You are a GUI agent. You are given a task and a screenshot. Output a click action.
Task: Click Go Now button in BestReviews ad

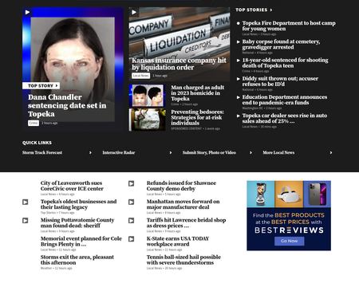(x=289, y=241)
